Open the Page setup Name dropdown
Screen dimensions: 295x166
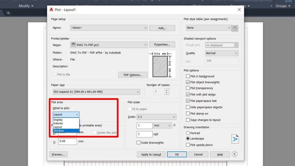(109, 28)
